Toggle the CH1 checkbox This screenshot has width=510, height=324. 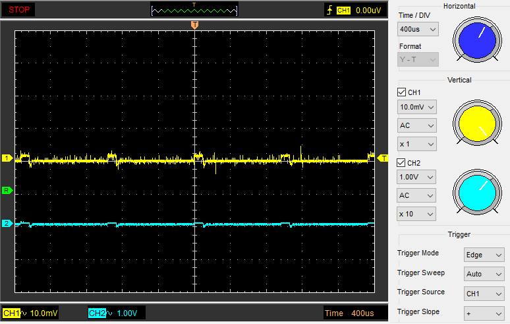[403, 92]
